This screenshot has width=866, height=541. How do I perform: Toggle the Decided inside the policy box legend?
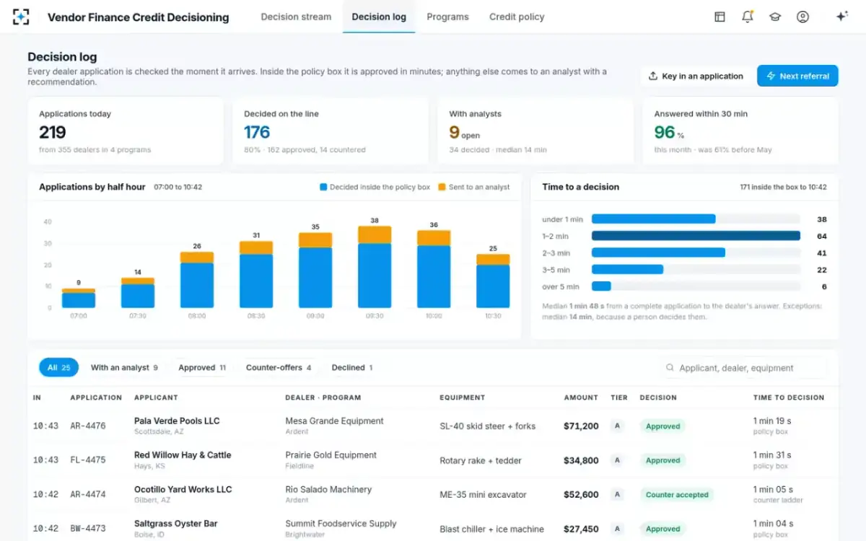coord(375,187)
